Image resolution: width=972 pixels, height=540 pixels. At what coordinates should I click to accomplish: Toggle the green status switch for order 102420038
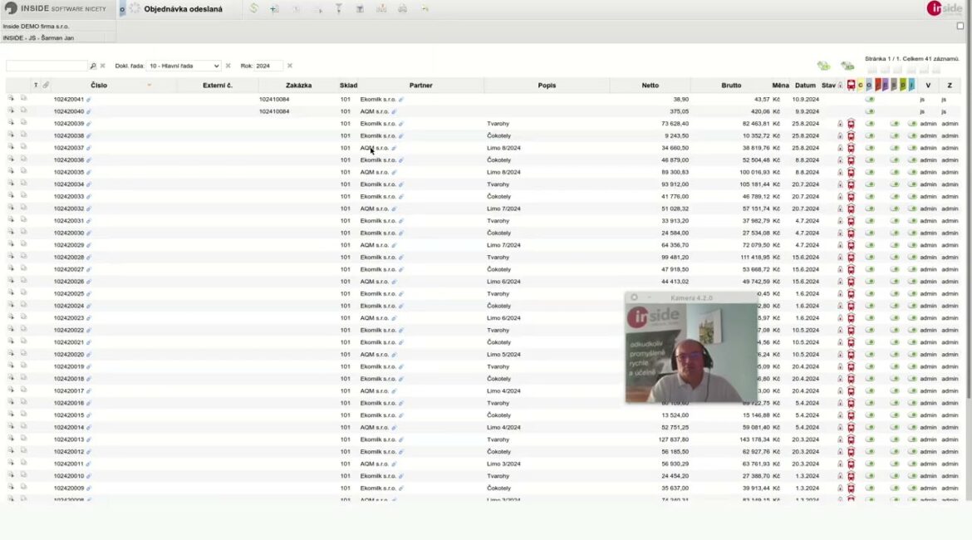click(x=870, y=135)
